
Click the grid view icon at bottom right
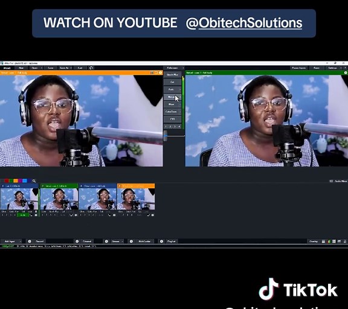[x=334, y=241]
